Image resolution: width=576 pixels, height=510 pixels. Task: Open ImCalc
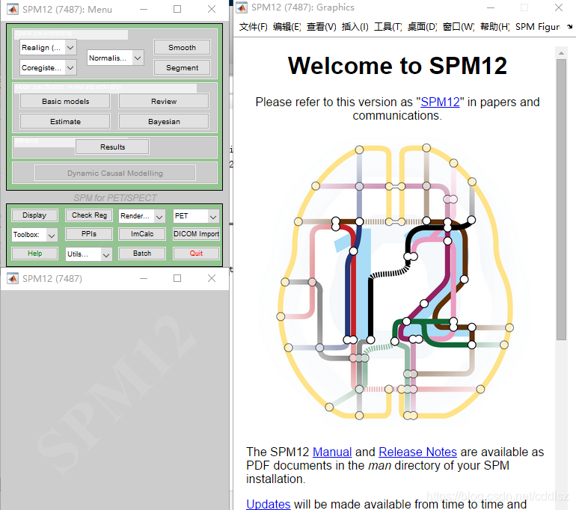[x=142, y=234]
